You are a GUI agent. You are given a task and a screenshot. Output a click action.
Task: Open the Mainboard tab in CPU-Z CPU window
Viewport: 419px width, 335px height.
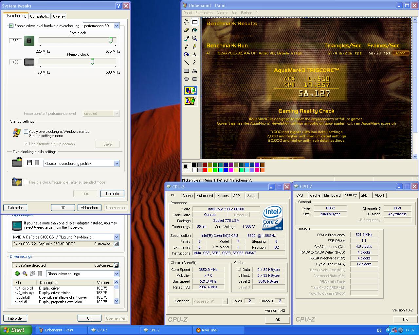(x=205, y=196)
